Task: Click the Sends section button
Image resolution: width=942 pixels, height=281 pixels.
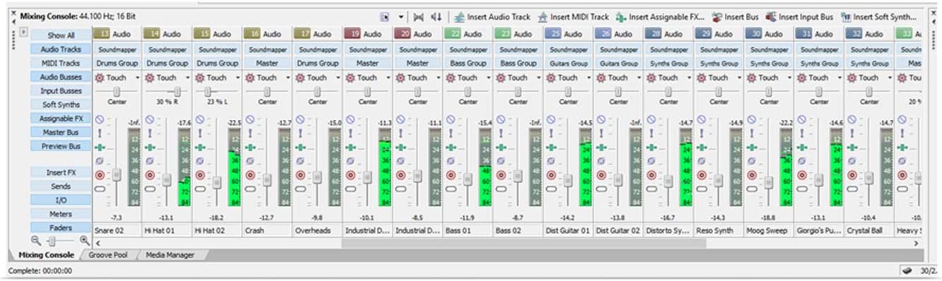Action: (x=61, y=186)
